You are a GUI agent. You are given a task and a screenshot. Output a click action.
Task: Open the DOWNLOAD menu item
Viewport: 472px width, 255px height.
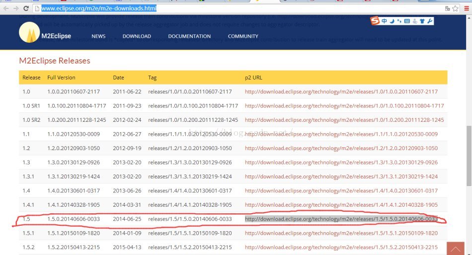point(137,36)
